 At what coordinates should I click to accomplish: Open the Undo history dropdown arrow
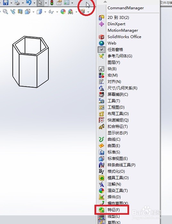[34, 3]
